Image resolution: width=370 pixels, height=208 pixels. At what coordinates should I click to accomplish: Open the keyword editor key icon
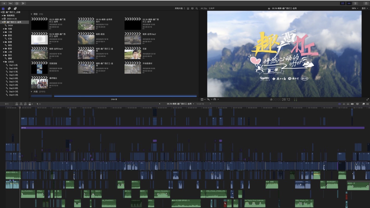[11, 3]
